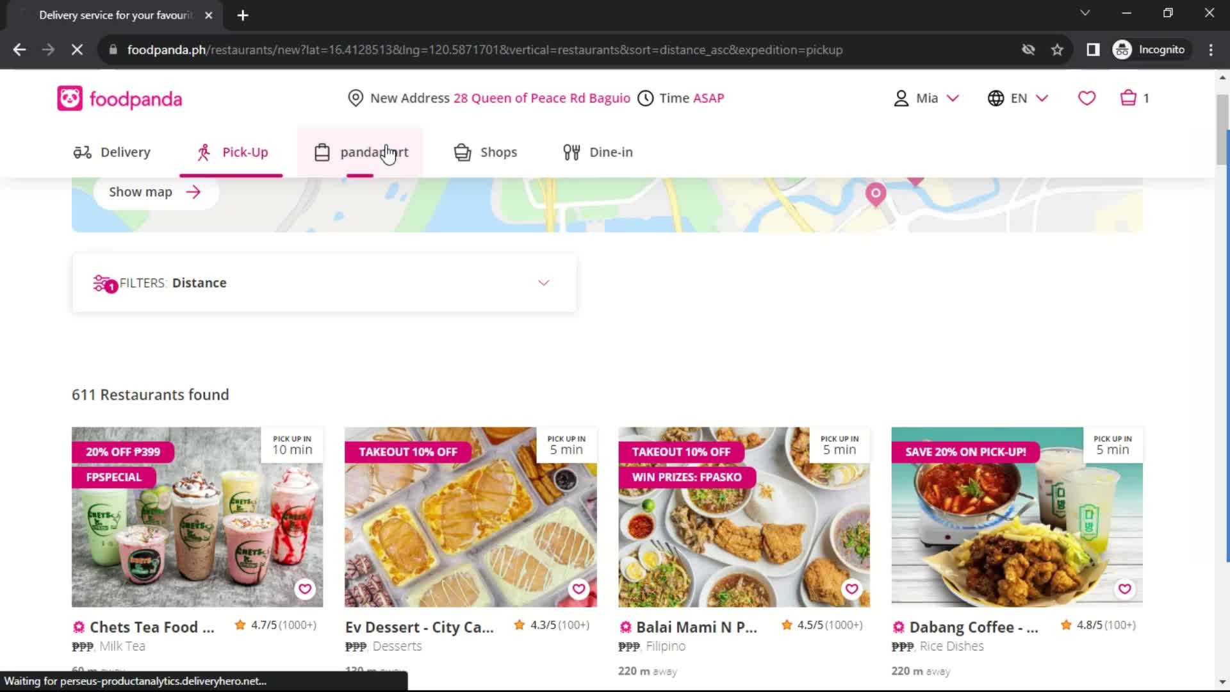Click the foodpanda home logo icon
The image size is (1230, 692).
[x=70, y=99]
